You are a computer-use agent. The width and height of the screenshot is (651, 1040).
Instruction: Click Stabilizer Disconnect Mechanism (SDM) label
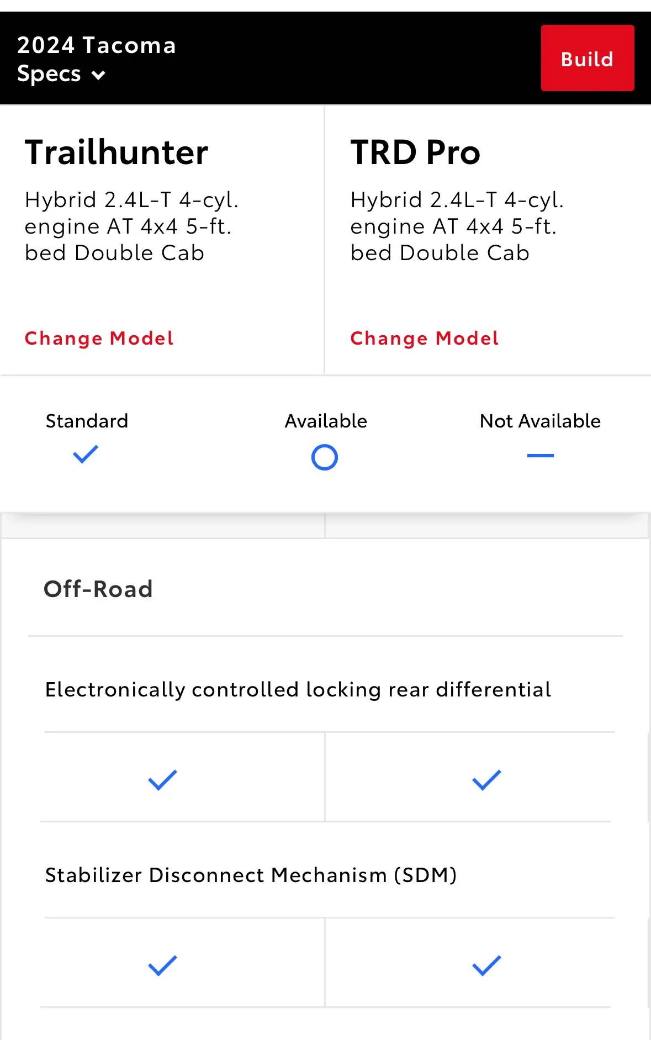pos(251,875)
